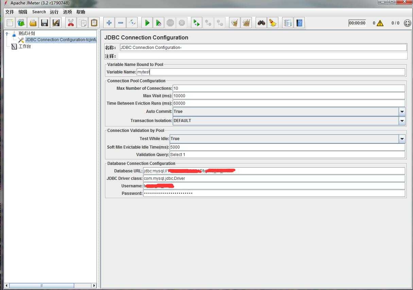Click the JDBC Driver class field
The width and height of the screenshot is (413, 290).
coord(274,178)
